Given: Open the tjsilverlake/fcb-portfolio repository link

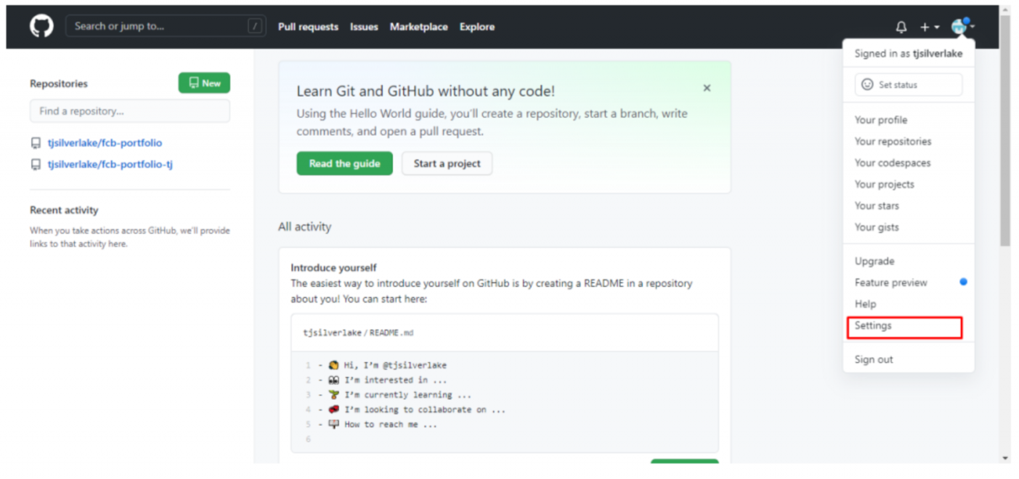Looking at the screenshot, I should [105, 143].
